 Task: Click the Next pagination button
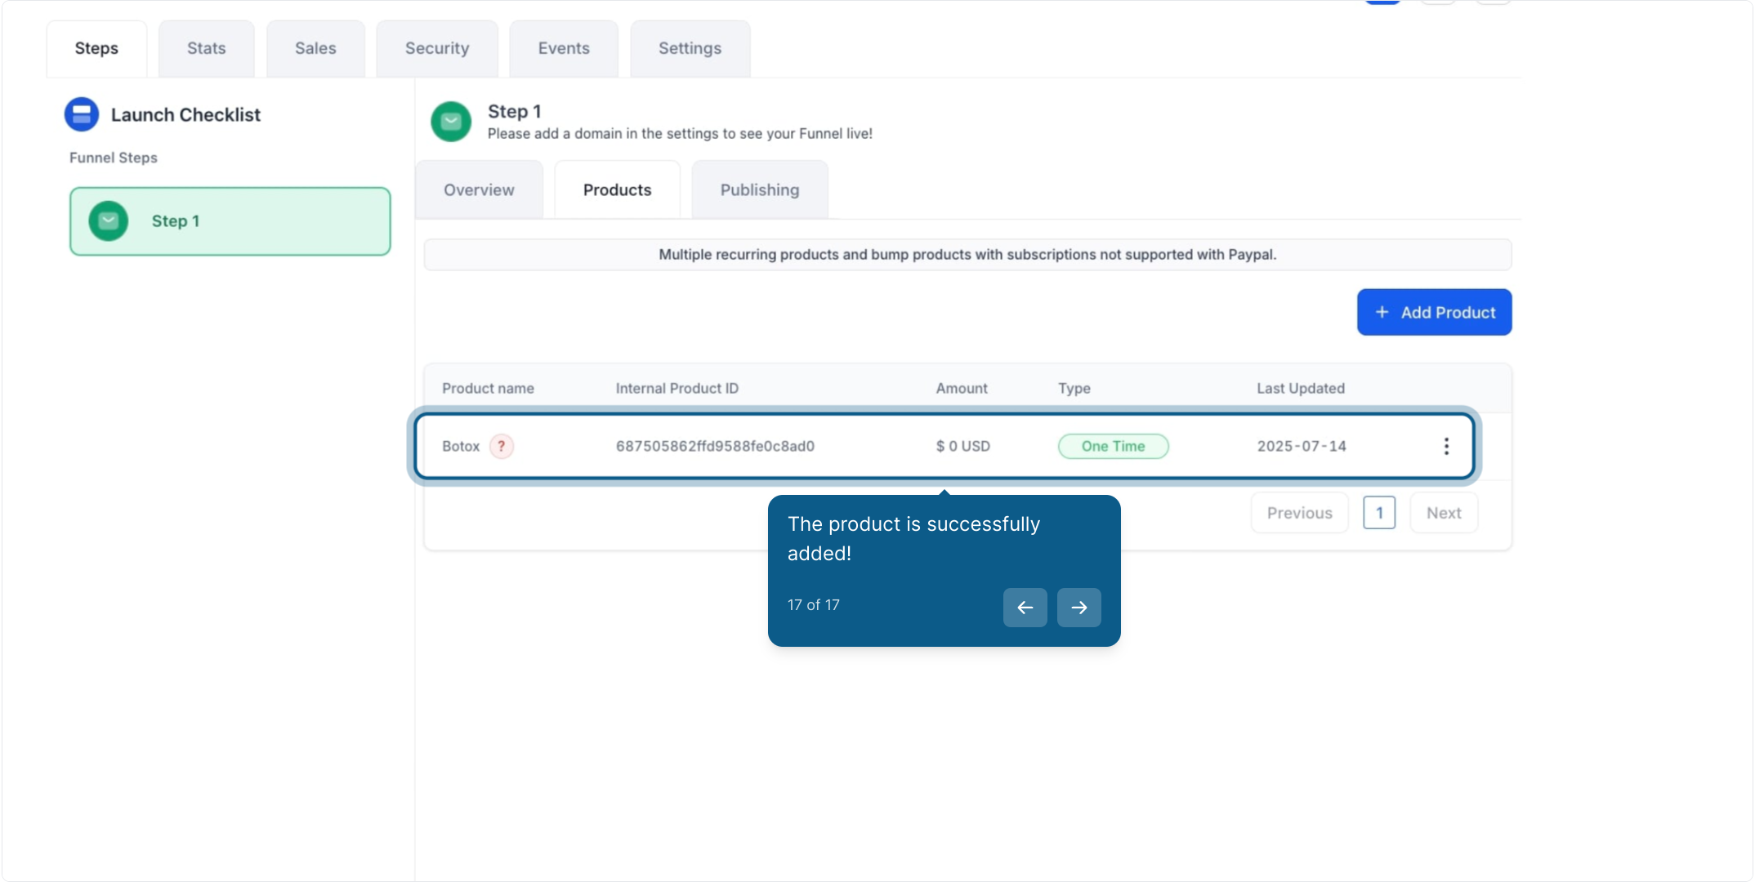pyautogui.click(x=1444, y=513)
